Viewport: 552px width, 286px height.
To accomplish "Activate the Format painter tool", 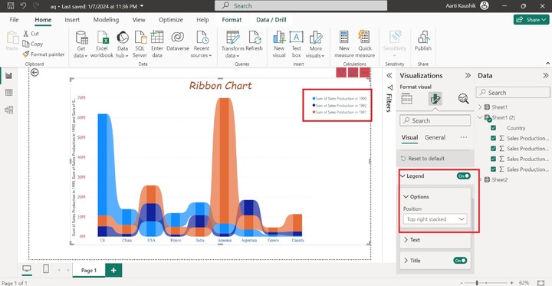I will click(44, 54).
